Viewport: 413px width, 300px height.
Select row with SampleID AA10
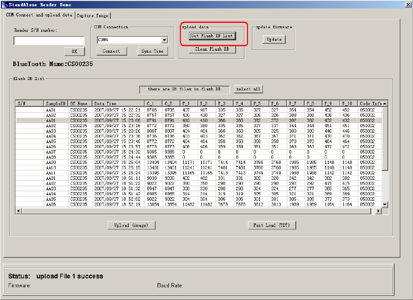click(199, 167)
